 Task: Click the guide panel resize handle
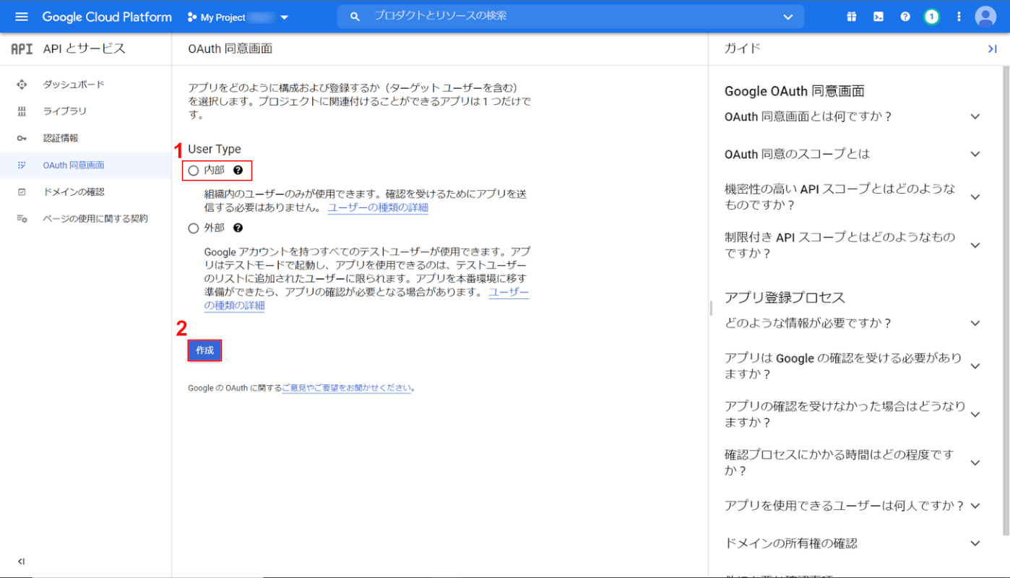coord(711,307)
